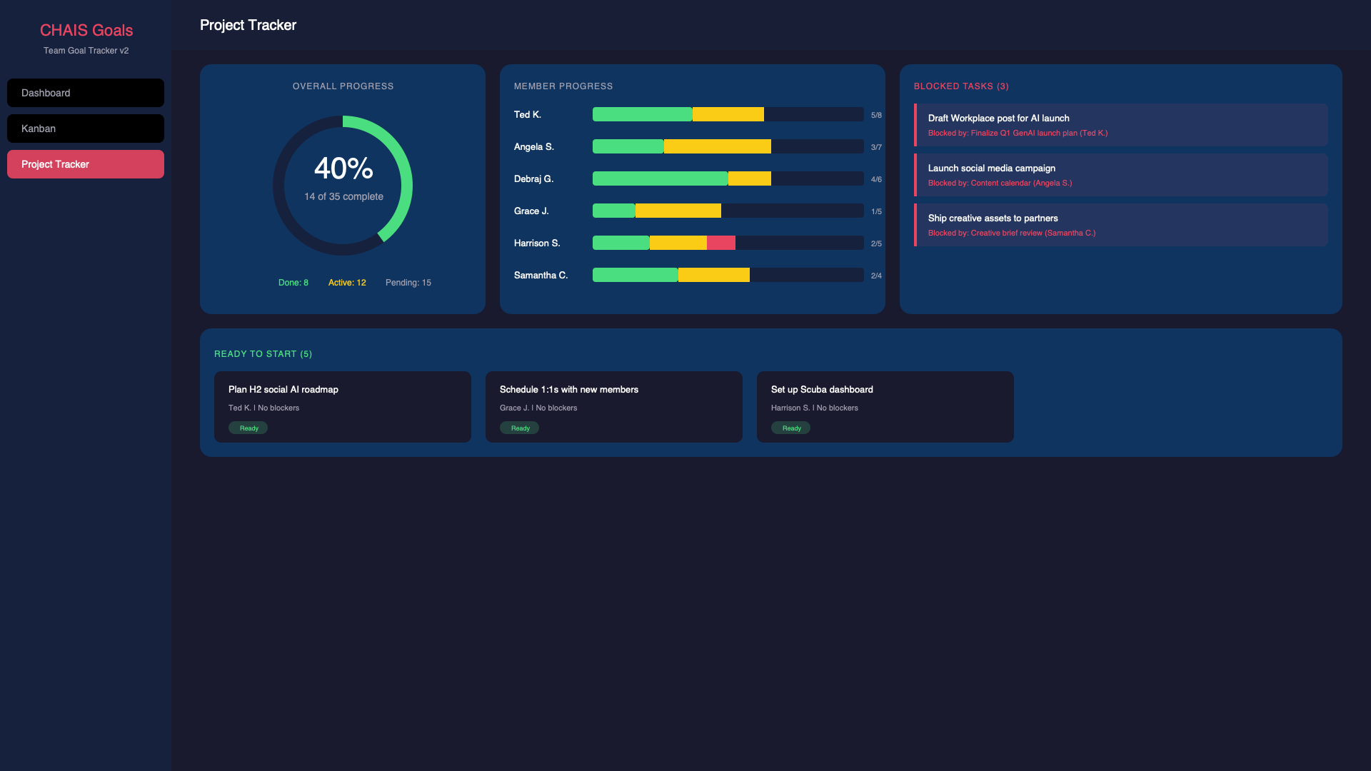Click the Active: 12 legend label
Screen dimensions: 1371x771
(347, 283)
